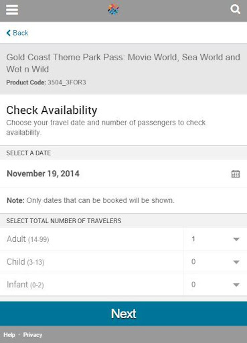Click the Next button
The height and width of the screenshot is (343, 247).
(x=123, y=314)
